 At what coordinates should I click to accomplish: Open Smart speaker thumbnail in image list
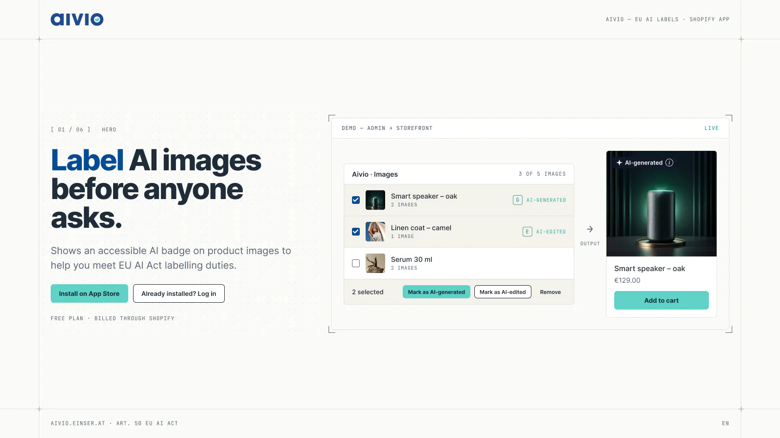point(375,200)
